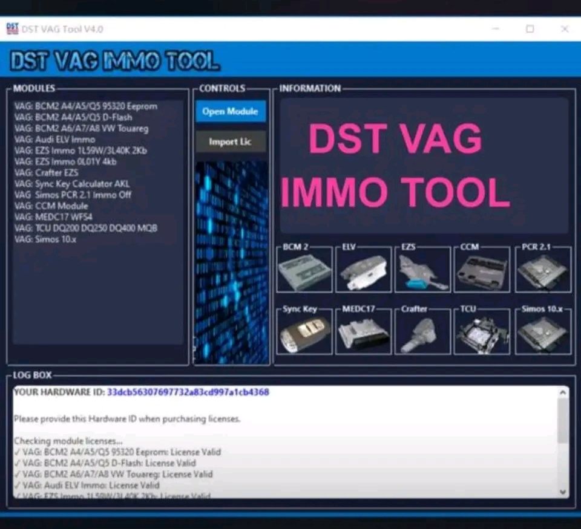Open the ELV steering lock icon
Screen dimensions: 581x529
click(x=364, y=271)
